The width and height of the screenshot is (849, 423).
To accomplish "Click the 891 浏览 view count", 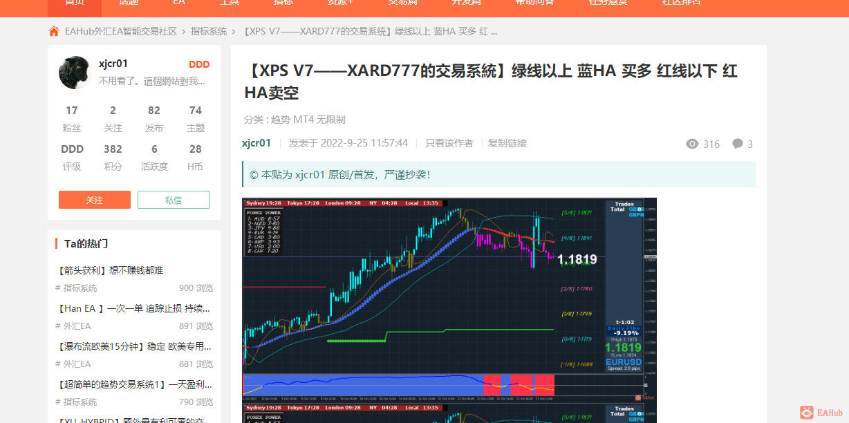I will point(196,326).
